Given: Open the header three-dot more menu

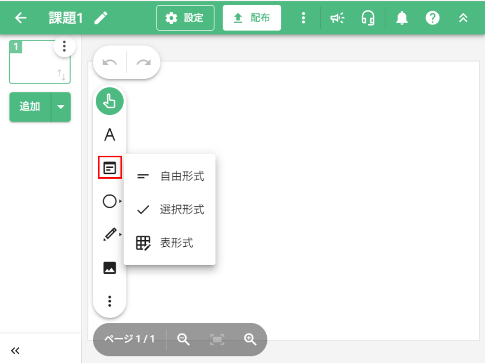Looking at the screenshot, I should point(304,18).
